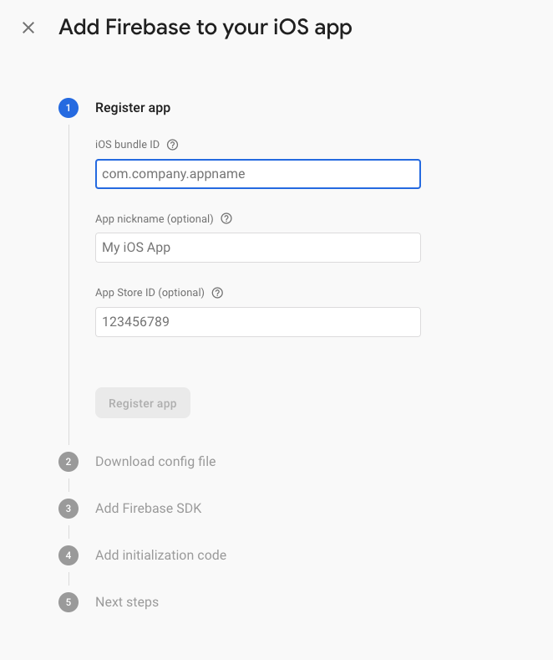
Task: Click the blue step 1 number circle
Action: 68,108
